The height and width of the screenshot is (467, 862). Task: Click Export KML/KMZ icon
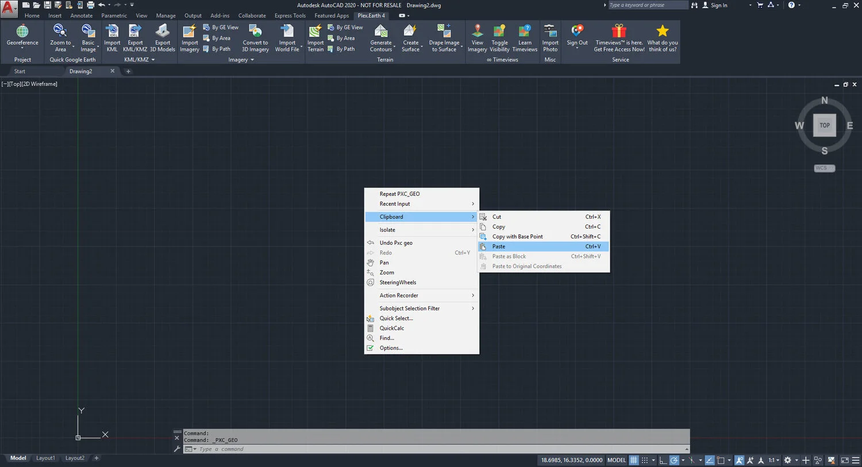(135, 30)
